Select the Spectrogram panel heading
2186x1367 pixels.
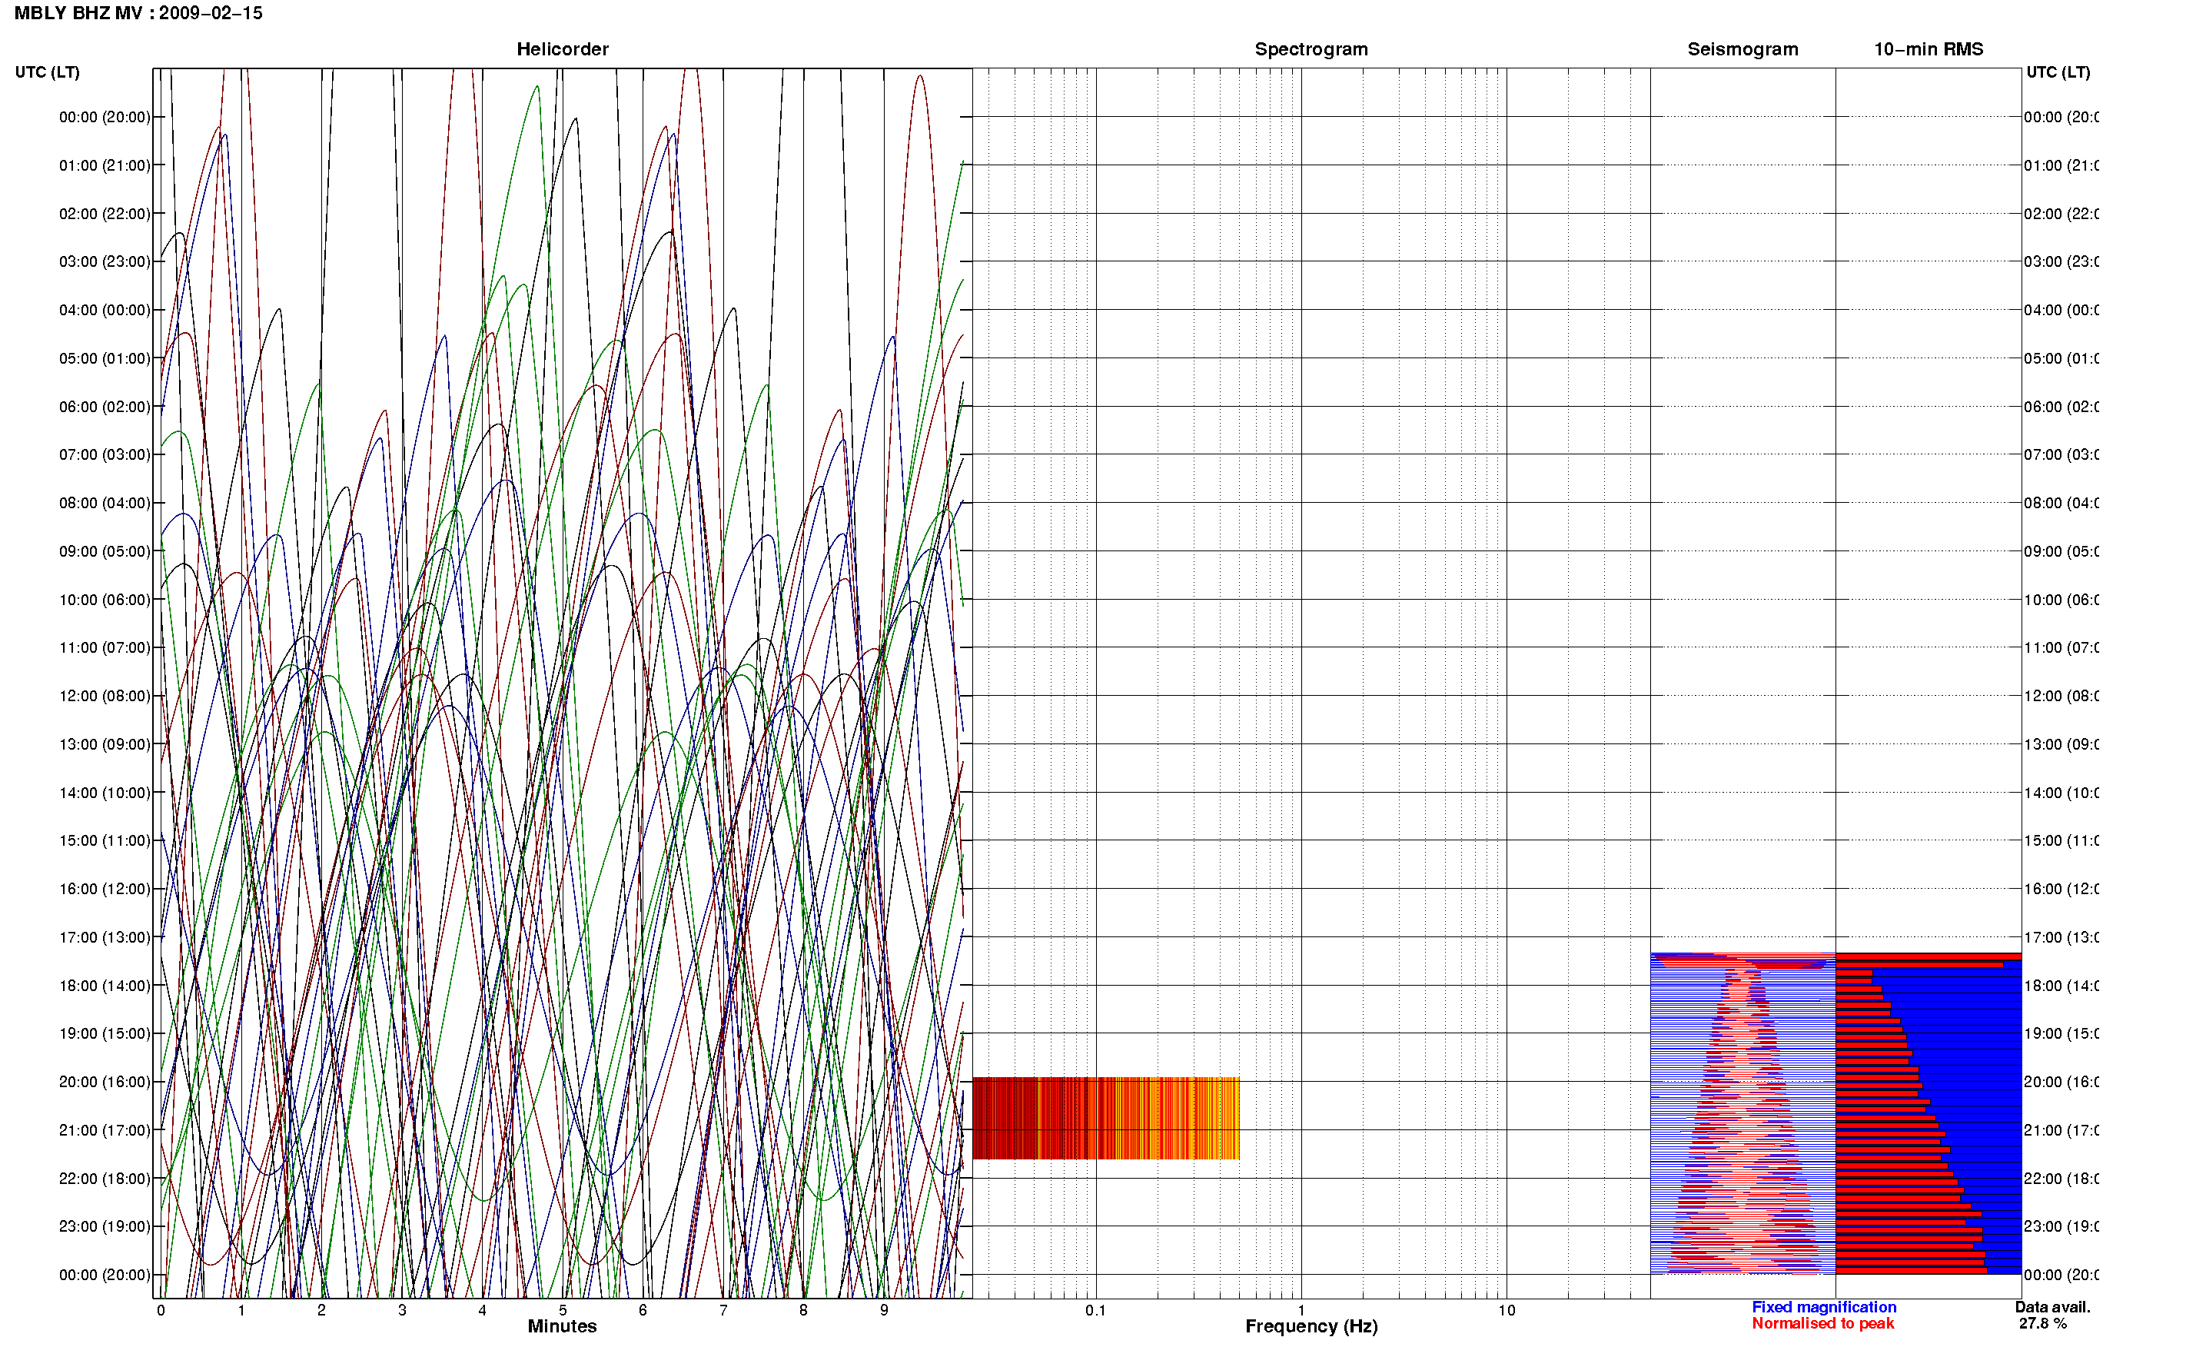[x=1311, y=49]
